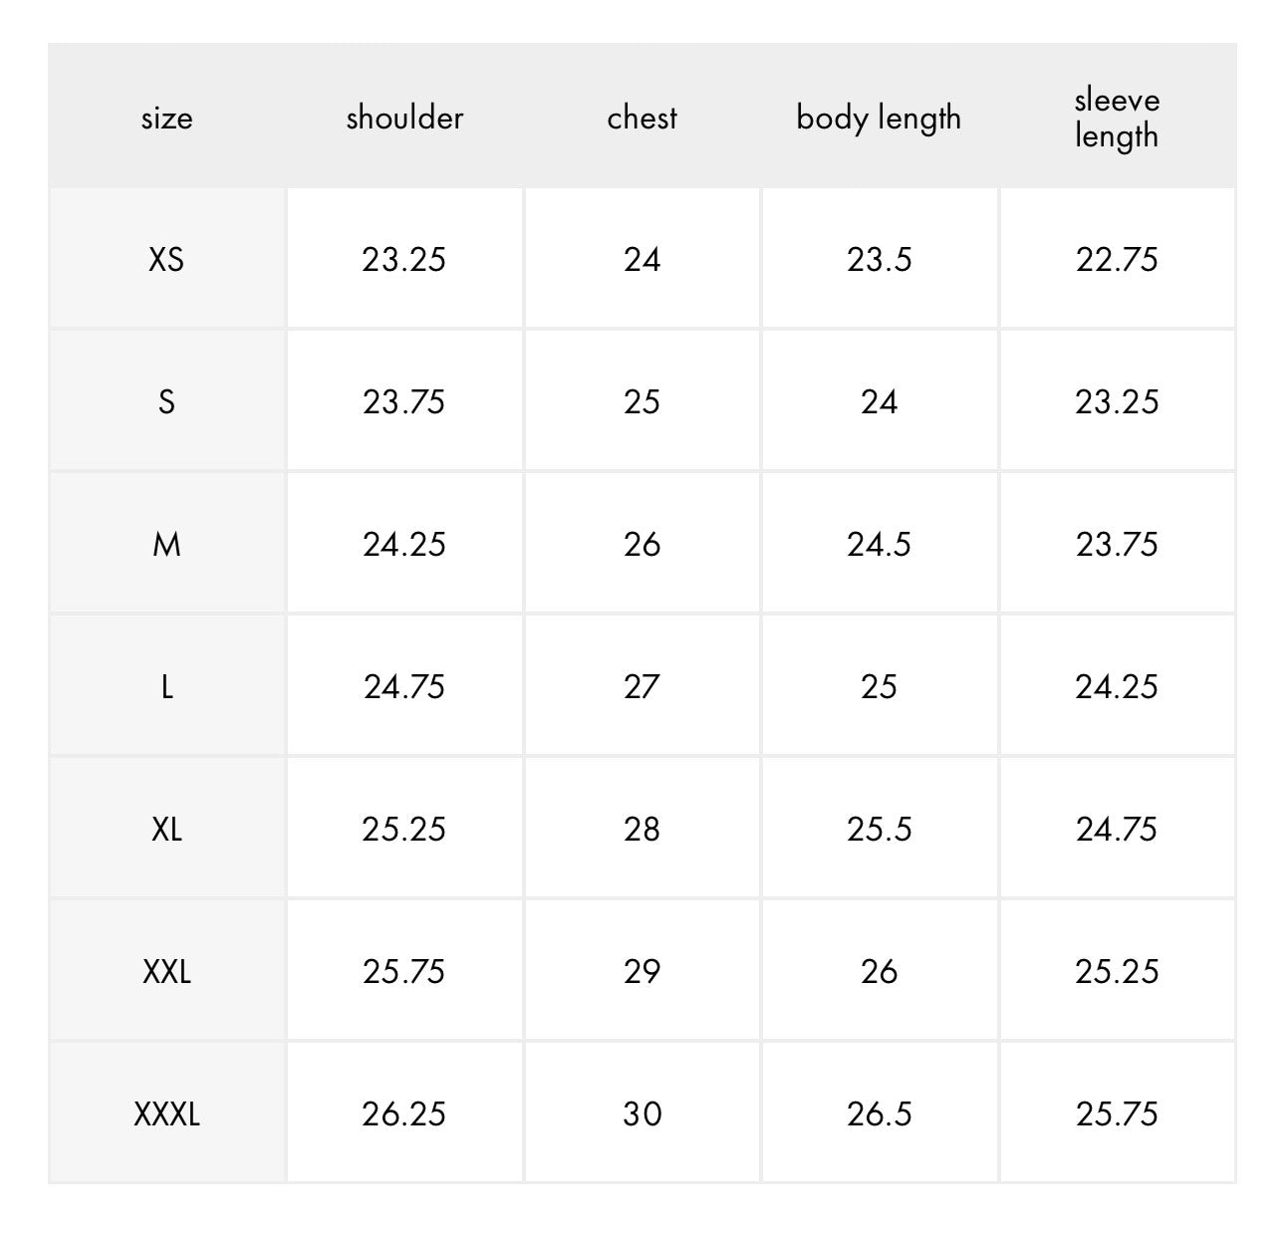The width and height of the screenshot is (1285, 1233).
Task: Select the XXL size row label
Action: [x=166, y=972]
